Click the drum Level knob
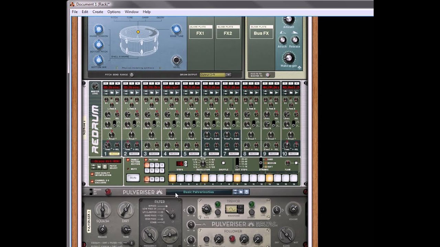Screen dimensions: 440x247 (x=176, y=60)
